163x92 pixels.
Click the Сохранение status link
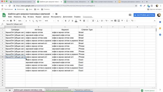(88, 17)
